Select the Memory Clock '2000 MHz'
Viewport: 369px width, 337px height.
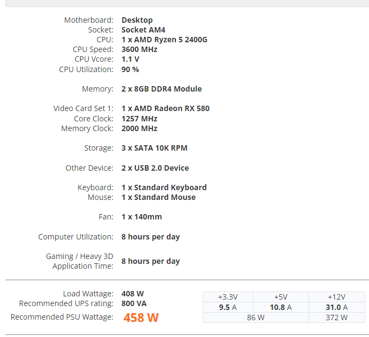click(139, 128)
